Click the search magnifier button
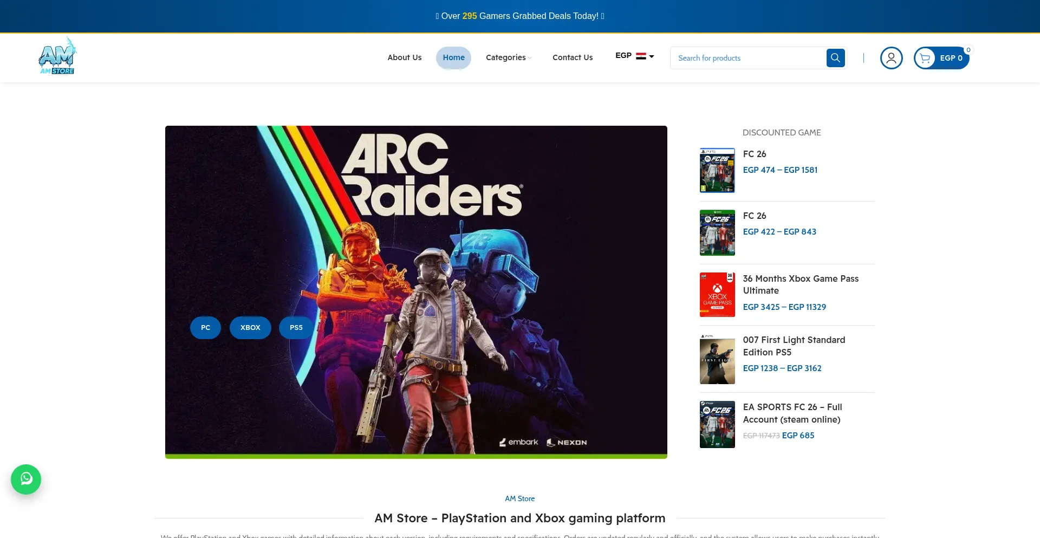 pos(835,58)
